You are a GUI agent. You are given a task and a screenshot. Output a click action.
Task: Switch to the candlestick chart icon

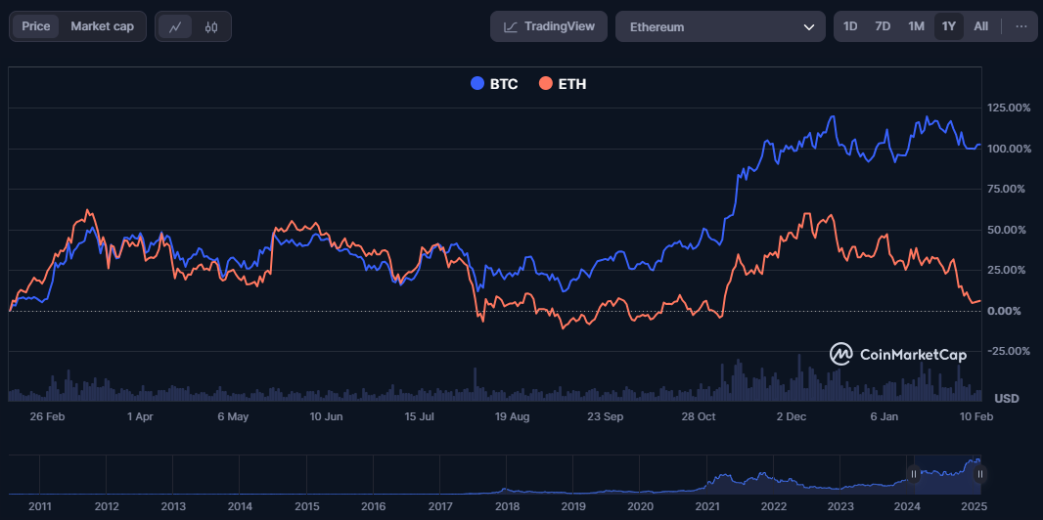click(211, 26)
